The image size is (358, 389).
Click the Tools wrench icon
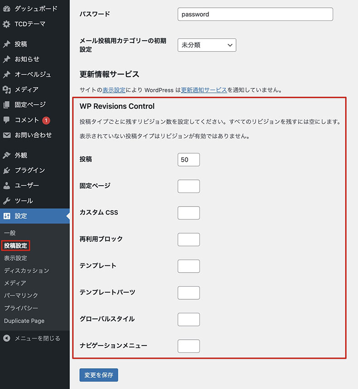(x=7, y=201)
